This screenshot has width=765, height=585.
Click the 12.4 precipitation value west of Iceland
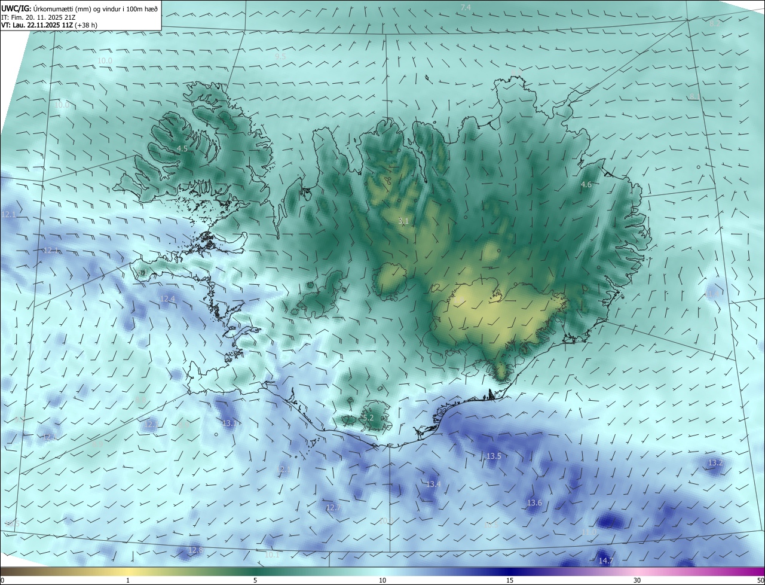167,298
